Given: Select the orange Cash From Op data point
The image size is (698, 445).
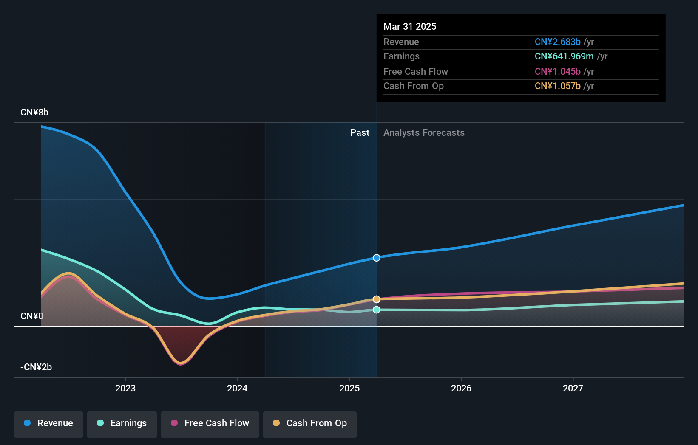Looking at the screenshot, I should (377, 299).
